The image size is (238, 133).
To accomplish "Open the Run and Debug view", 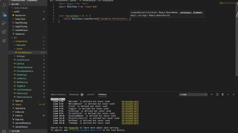I will pyautogui.click(x=4, y=23).
